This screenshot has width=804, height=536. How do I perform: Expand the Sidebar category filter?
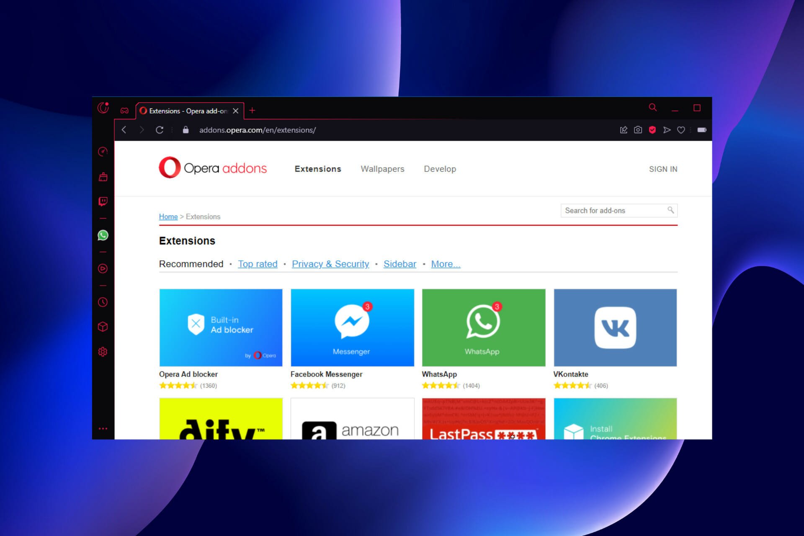(400, 264)
